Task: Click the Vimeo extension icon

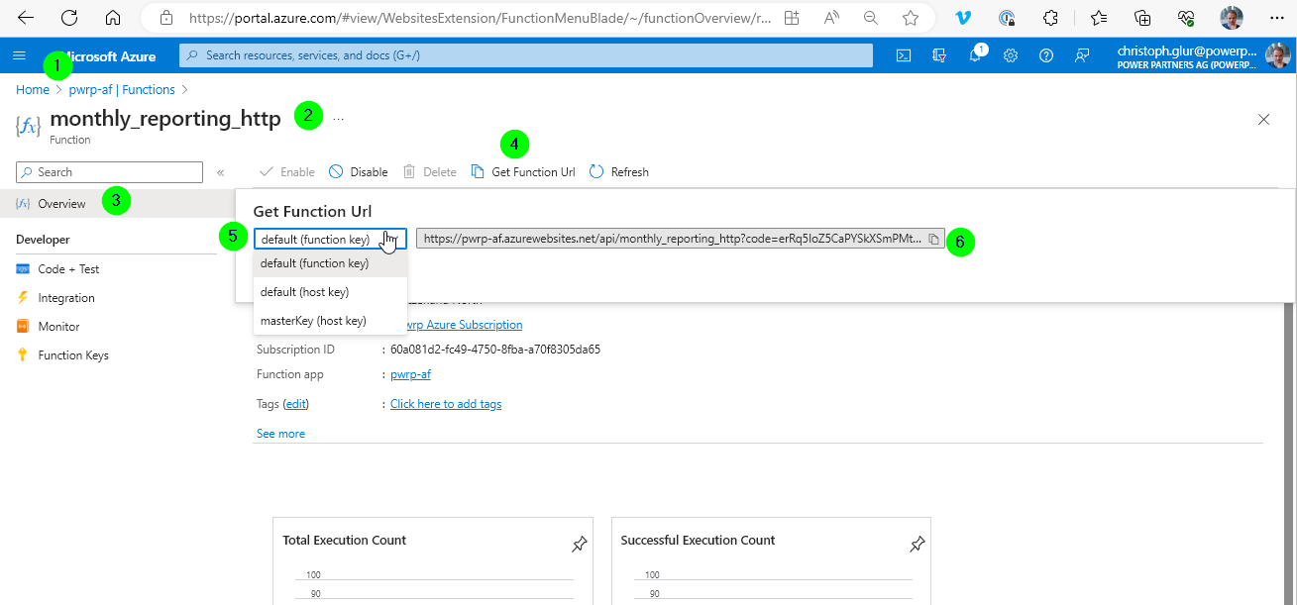Action: [963, 18]
